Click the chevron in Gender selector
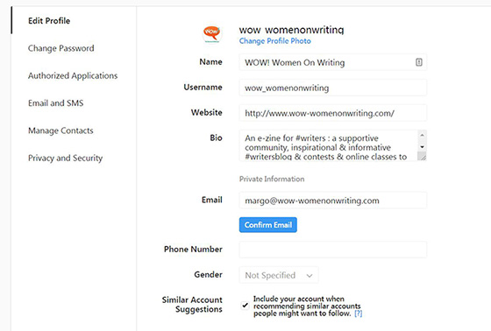The height and width of the screenshot is (331, 491). click(x=310, y=276)
